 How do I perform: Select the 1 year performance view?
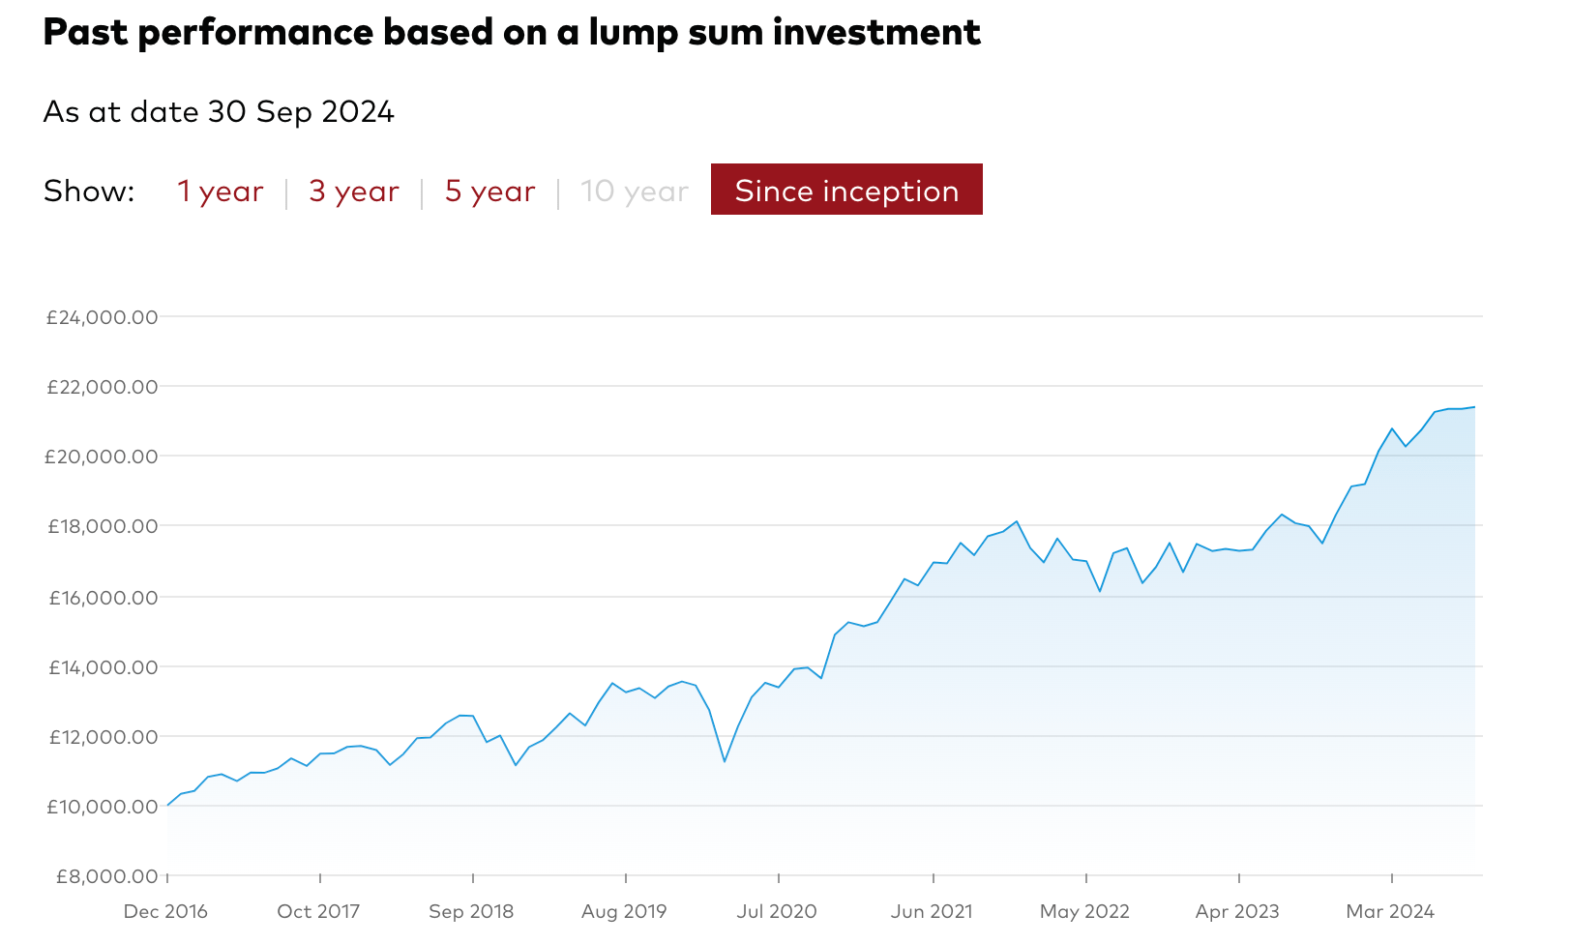(220, 191)
